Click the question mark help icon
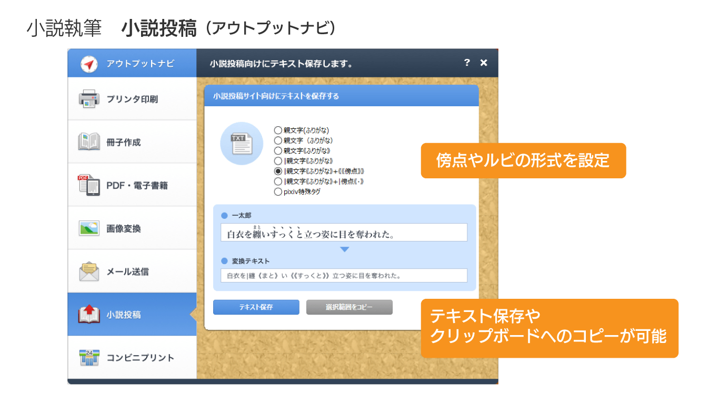 (x=466, y=63)
